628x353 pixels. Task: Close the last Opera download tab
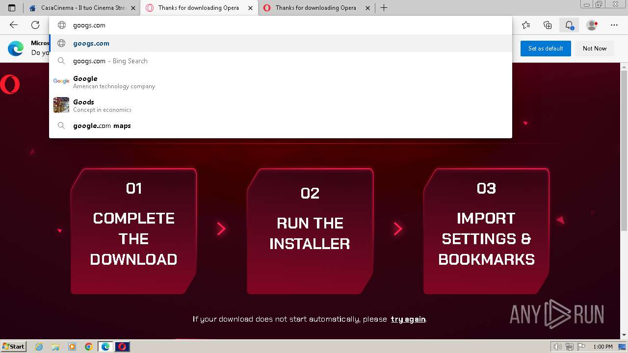click(x=367, y=8)
